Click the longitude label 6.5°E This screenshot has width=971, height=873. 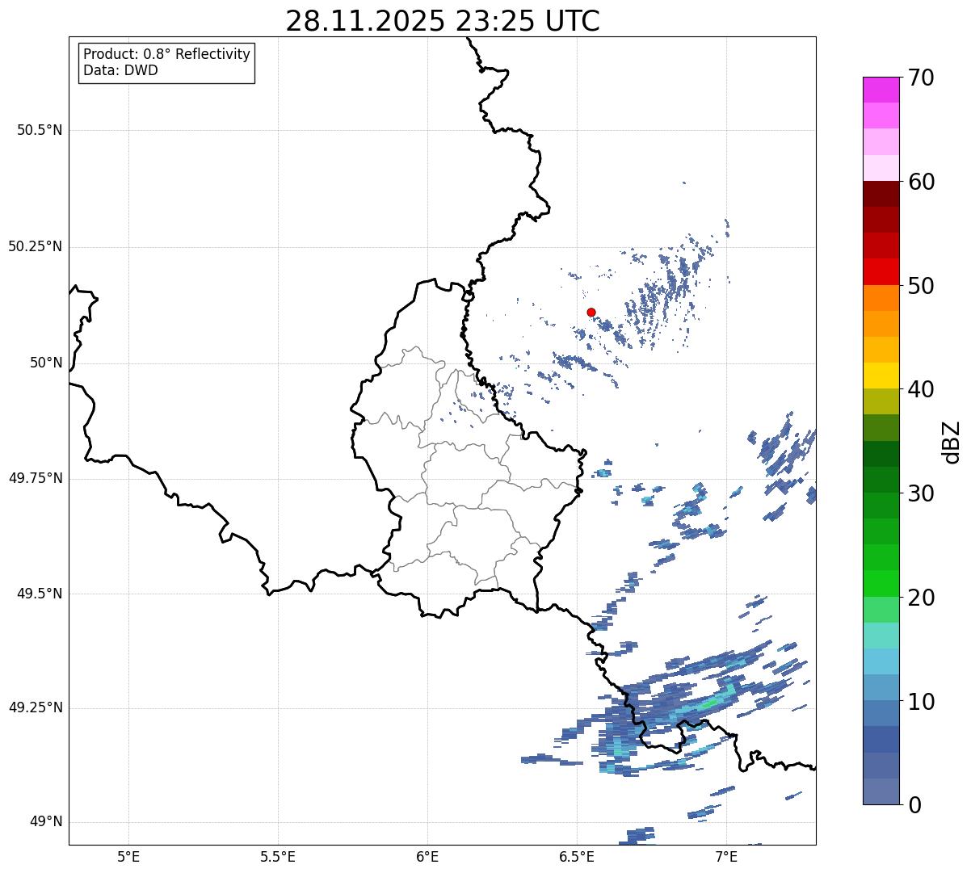[x=577, y=856]
